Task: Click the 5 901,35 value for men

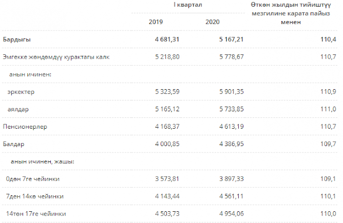Action: pos(232,92)
